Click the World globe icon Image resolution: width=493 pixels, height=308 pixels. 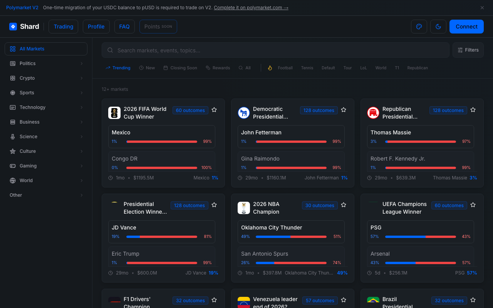pyautogui.click(x=13, y=181)
